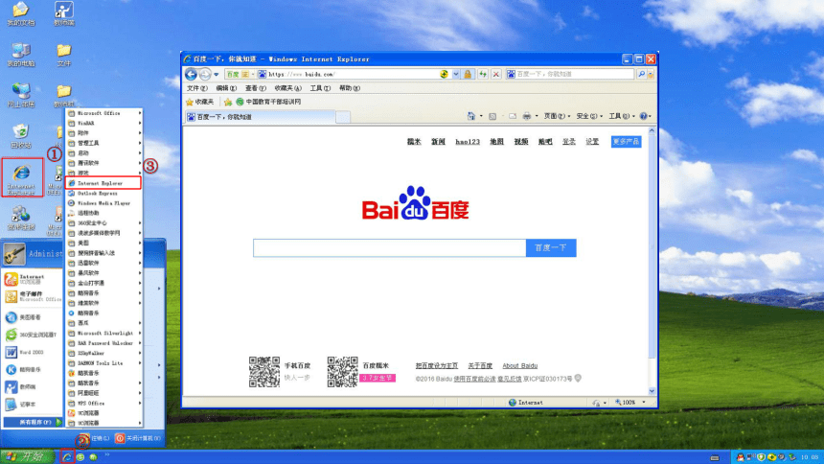Open the 收藏夹 favorites star button

(199, 102)
